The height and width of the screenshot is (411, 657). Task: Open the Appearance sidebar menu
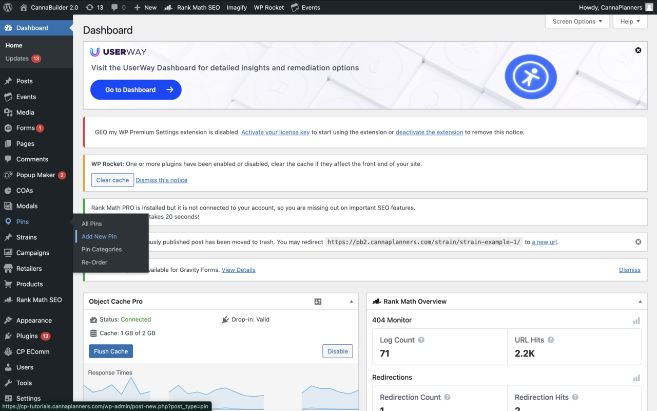click(x=36, y=321)
